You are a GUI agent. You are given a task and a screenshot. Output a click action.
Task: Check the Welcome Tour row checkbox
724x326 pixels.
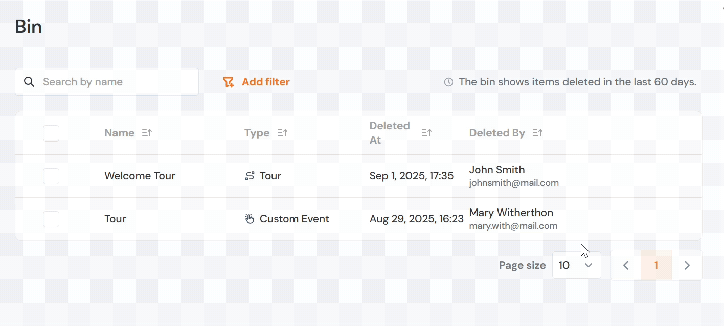pyautogui.click(x=51, y=176)
